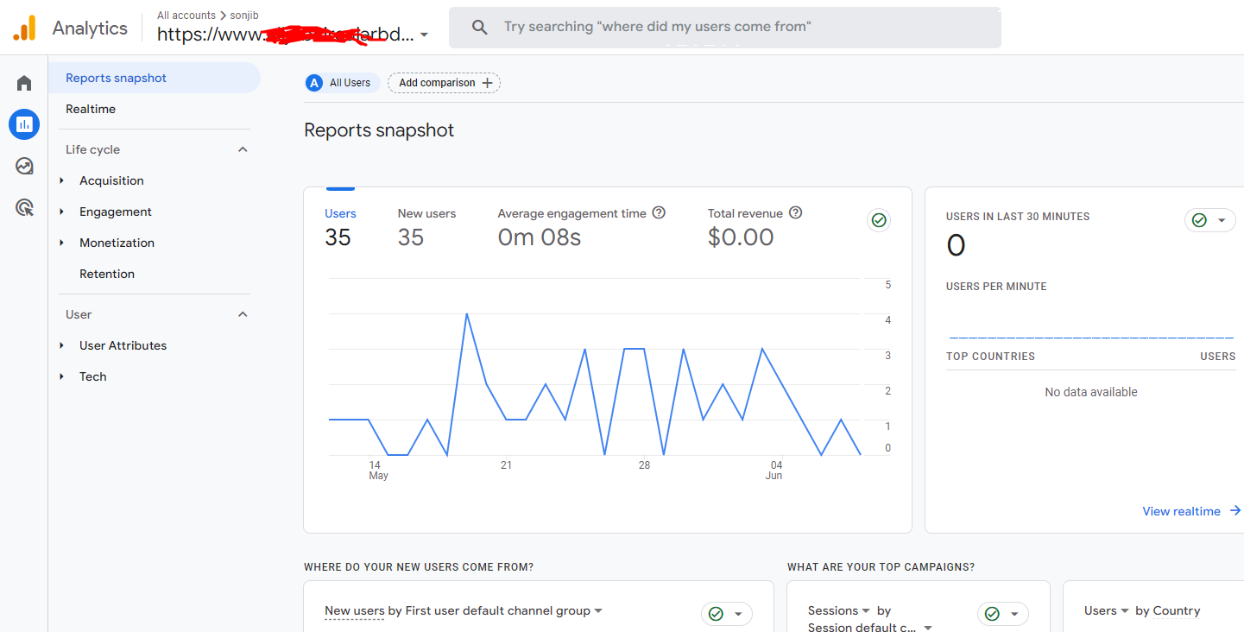Select the Retention report

pyautogui.click(x=107, y=274)
